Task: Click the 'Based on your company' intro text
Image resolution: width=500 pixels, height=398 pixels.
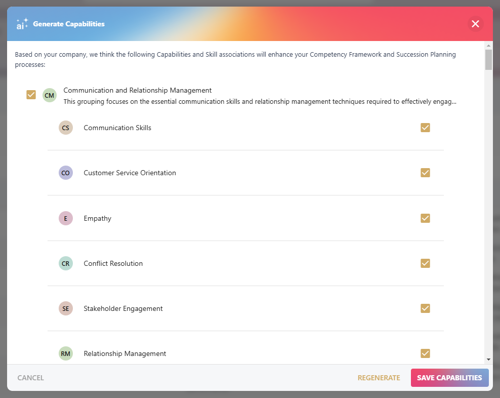Action: pos(235,59)
